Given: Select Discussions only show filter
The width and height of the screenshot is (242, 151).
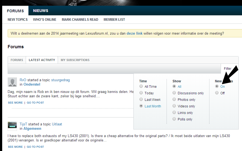Looking at the screenshot, I should coord(174,93).
